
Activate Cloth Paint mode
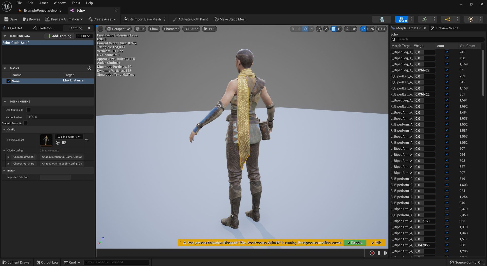click(x=190, y=19)
